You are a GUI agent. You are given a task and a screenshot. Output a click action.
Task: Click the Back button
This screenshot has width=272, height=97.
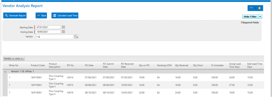click(41, 15)
